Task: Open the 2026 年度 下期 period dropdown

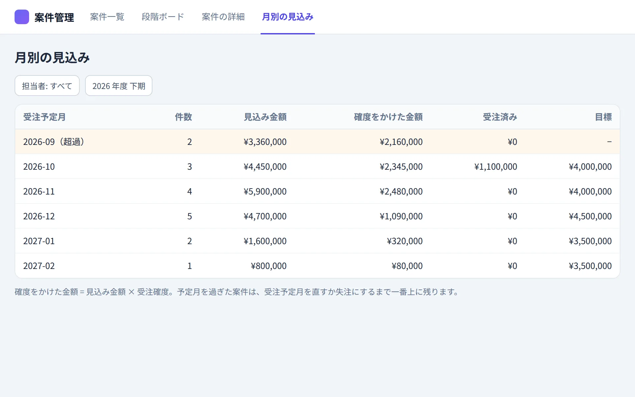Action: [119, 86]
